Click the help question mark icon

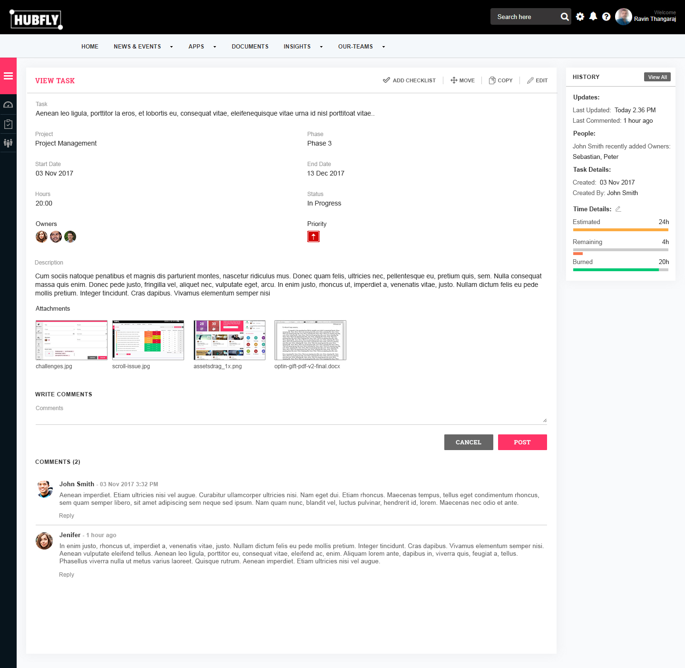click(x=606, y=17)
